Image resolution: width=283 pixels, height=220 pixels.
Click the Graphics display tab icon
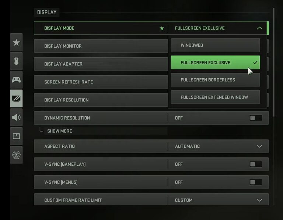(x=16, y=99)
